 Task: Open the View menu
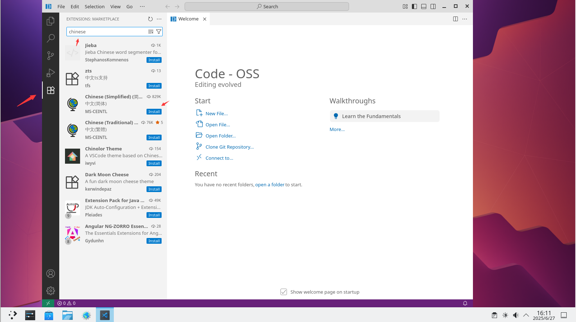pos(115,6)
